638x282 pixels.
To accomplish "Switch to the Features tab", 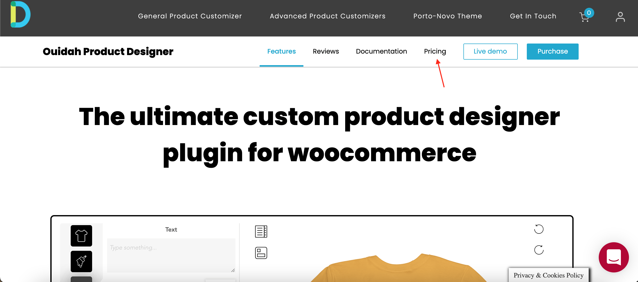I will [281, 51].
